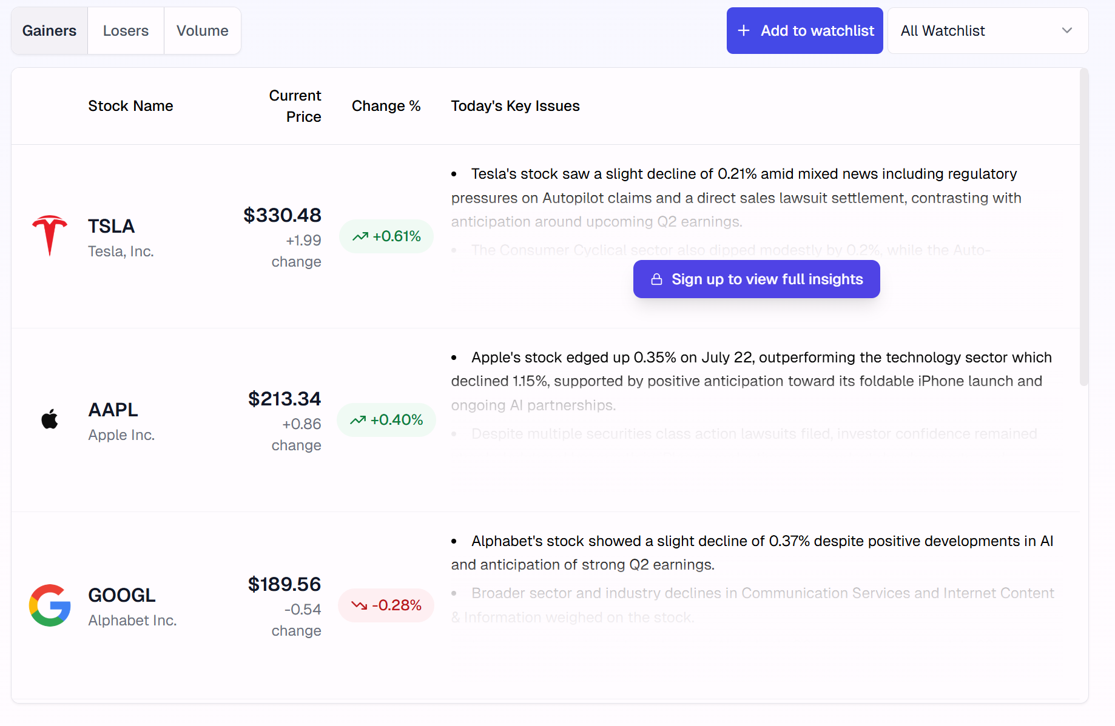Click the Tesla key issues summary text
This screenshot has width=1115, height=726.
click(x=736, y=198)
